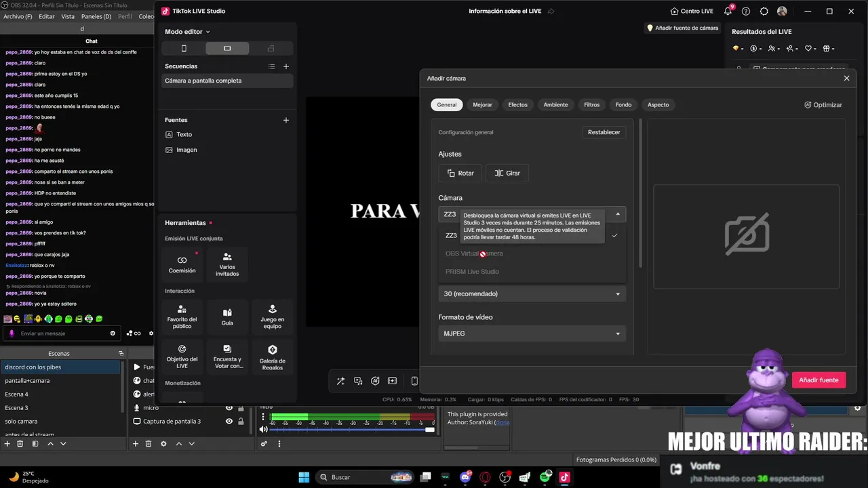Switch to the Aspecto tab

[x=658, y=105]
